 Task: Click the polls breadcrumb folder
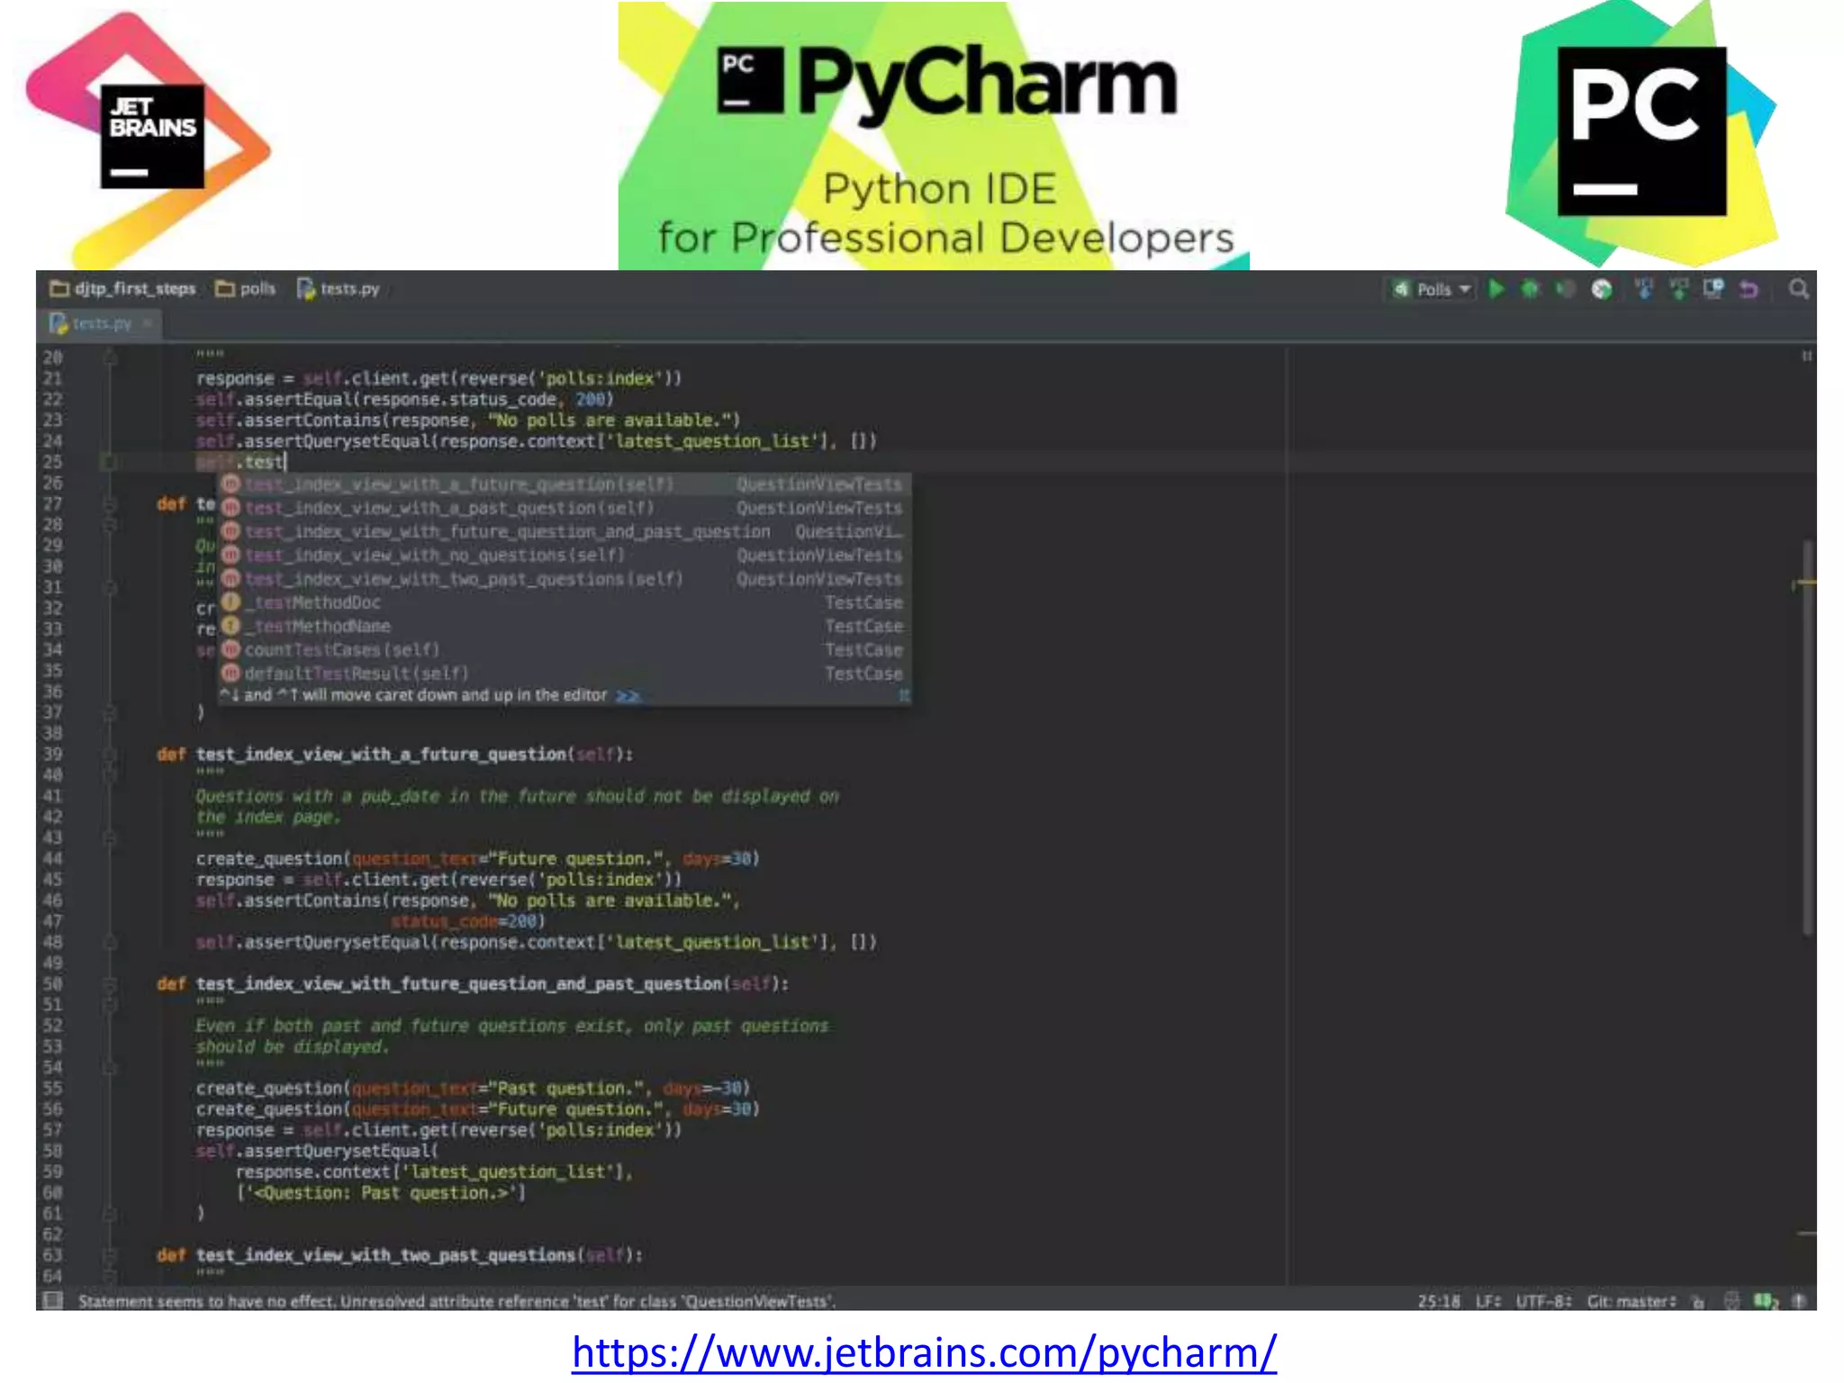tap(246, 288)
